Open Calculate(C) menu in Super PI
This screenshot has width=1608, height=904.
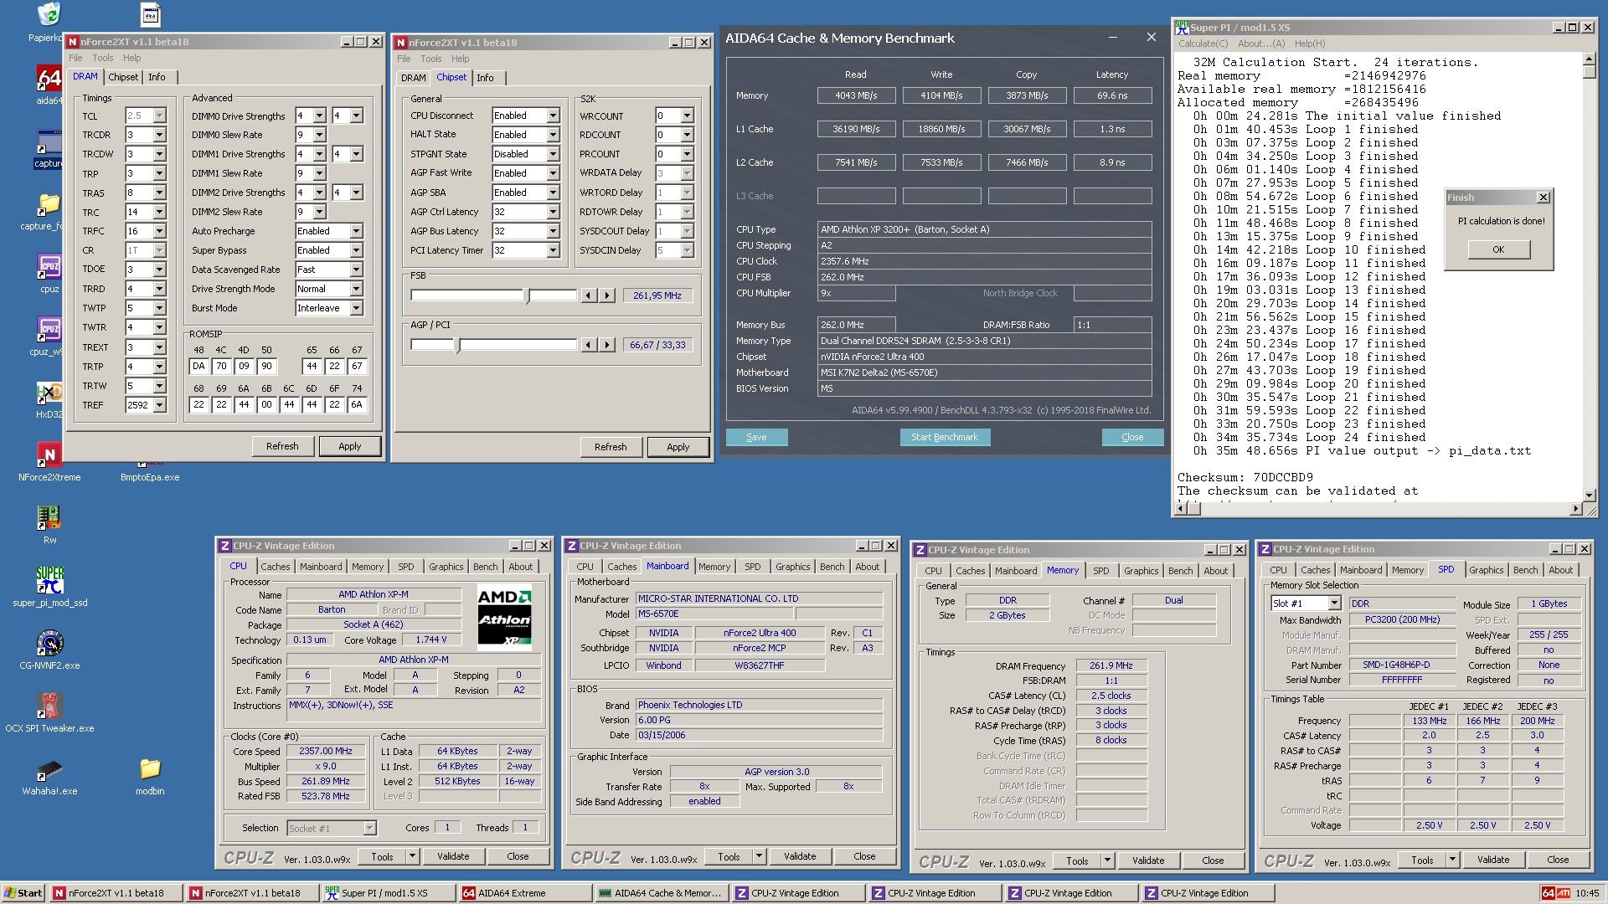1203,44
